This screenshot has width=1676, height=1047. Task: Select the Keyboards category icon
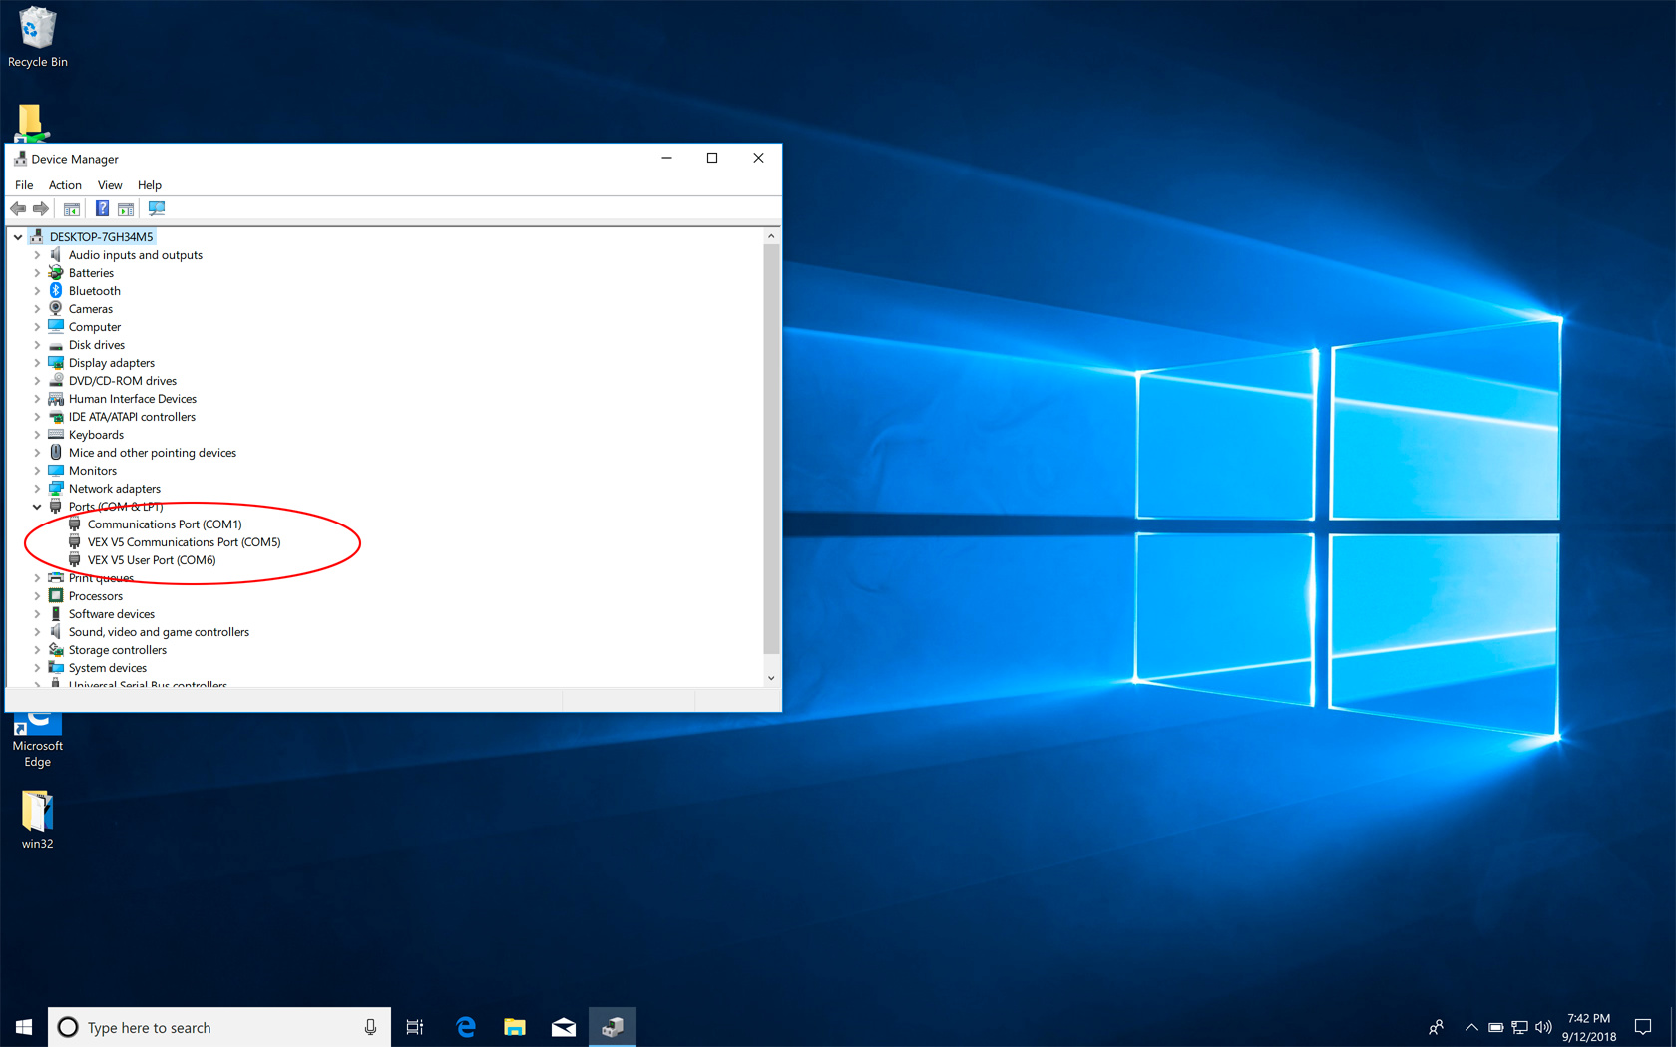[56, 435]
